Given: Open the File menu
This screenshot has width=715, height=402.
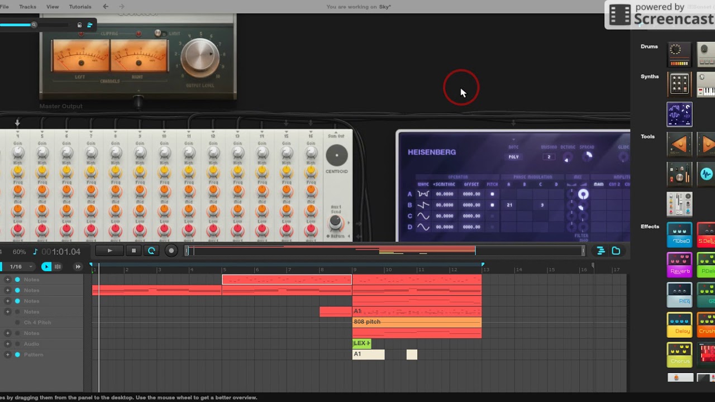Looking at the screenshot, I should point(4,7).
